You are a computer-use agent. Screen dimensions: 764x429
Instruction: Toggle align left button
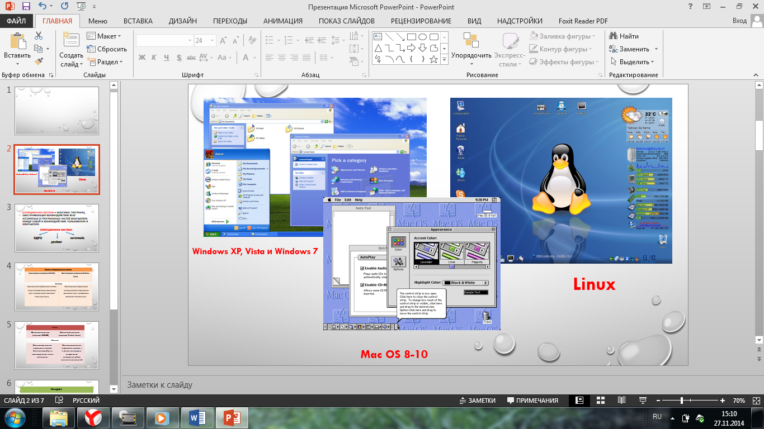click(x=269, y=57)
